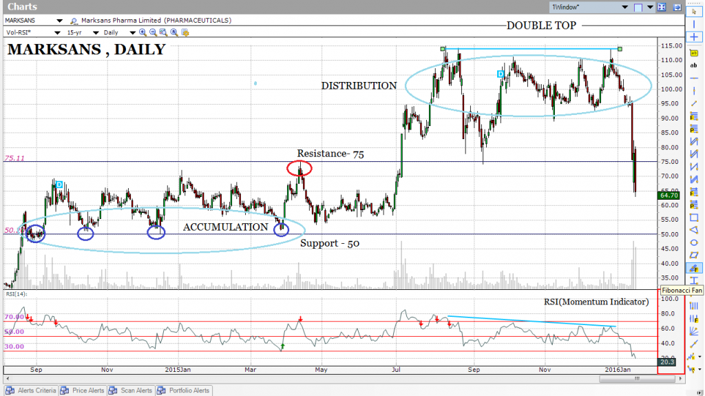This screenshot has width=705, height=396.
Task: Switch to the Price Alerts tab
Action: click(83, 390)
